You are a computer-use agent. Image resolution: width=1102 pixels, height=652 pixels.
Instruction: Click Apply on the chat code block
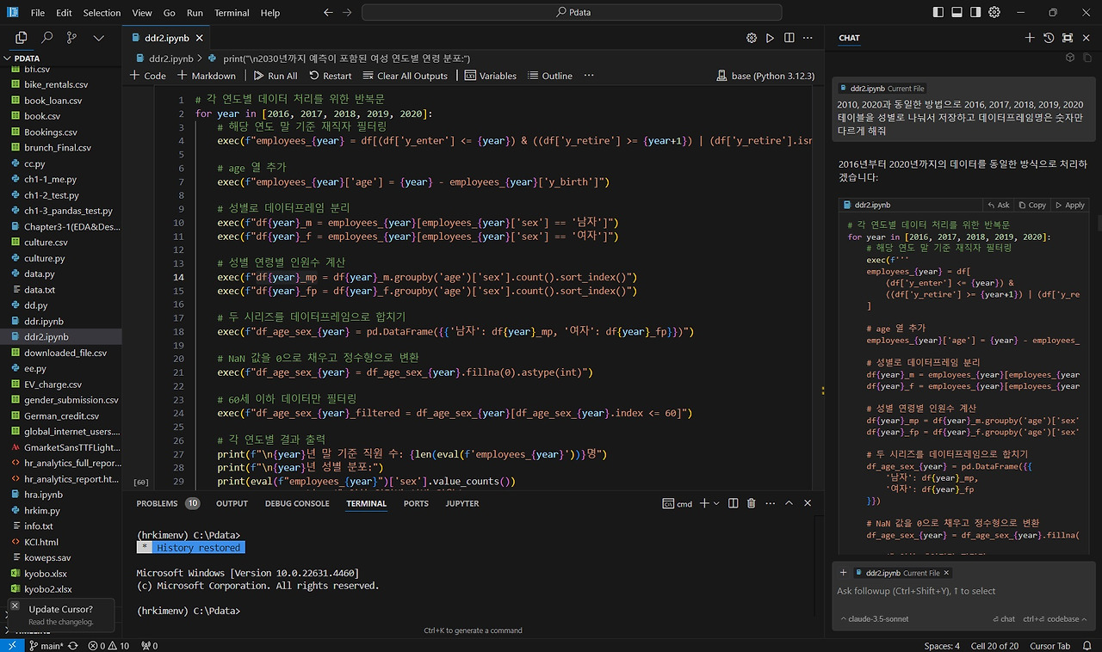coord(1068,205)
